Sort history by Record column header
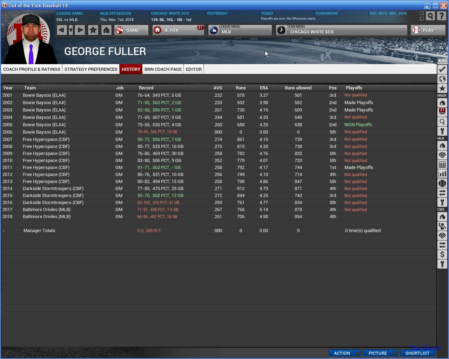This screenshot has width=449, height=359. pyautogui.click(x=146, y=88)
